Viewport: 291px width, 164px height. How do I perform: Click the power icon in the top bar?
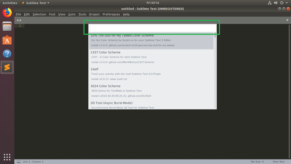(x=281, y=3)
